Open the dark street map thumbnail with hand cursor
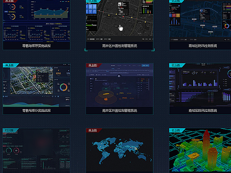231x173 pixels. tap(119, 21)
